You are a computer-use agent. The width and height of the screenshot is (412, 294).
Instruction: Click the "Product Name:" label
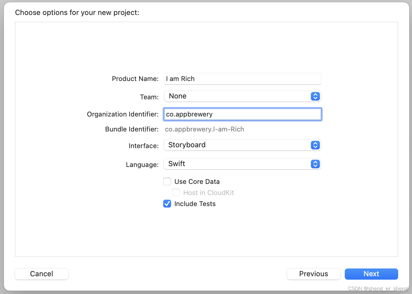(135, 79)
